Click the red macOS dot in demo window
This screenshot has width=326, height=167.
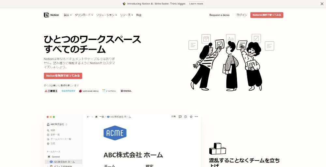tap(48, 117)
